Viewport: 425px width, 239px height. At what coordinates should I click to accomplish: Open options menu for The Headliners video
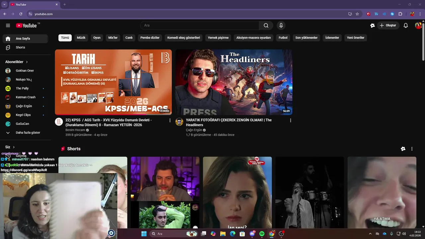point(291,120)
